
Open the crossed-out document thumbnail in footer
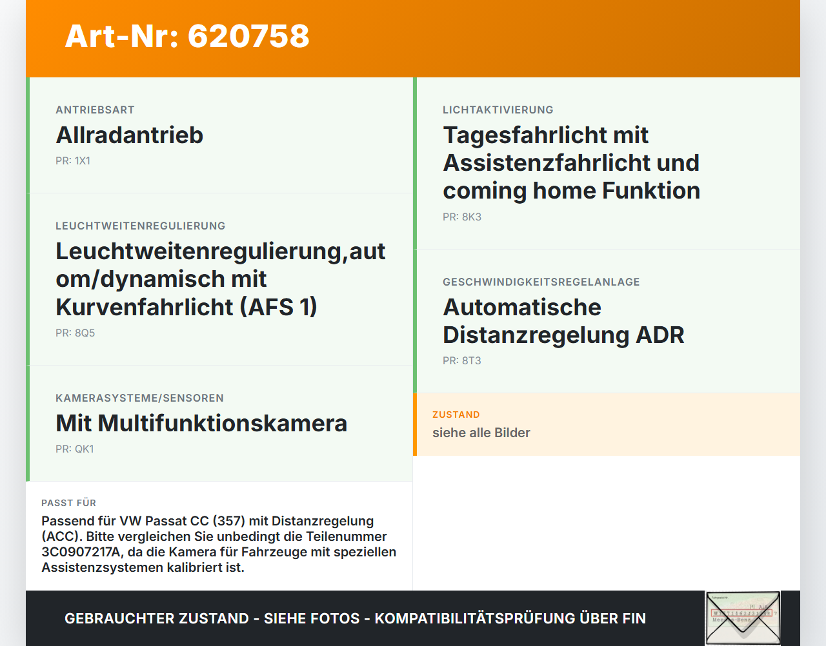[743, 618]
